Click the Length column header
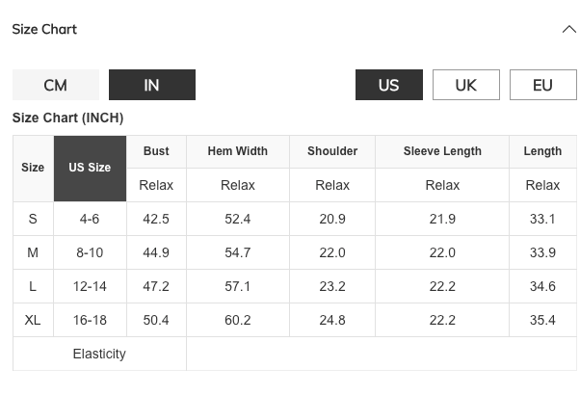Screen dimensions: 580x395 tap(542, 151)
